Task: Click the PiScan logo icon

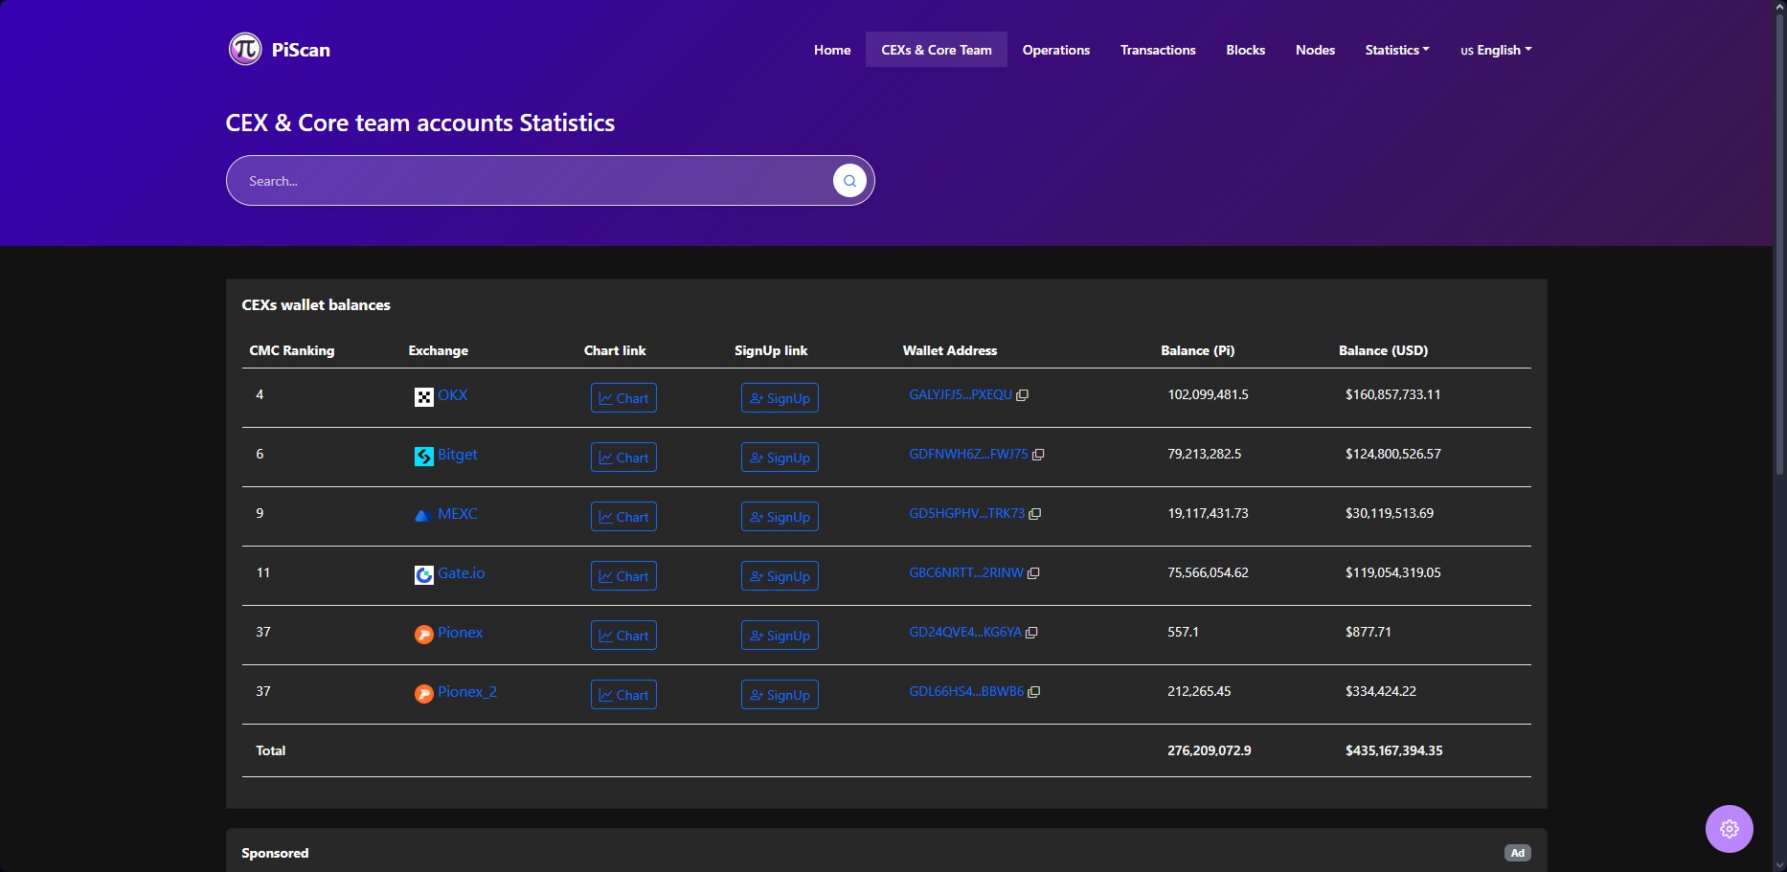Action: pyautogui.click(x=245, y=49)
